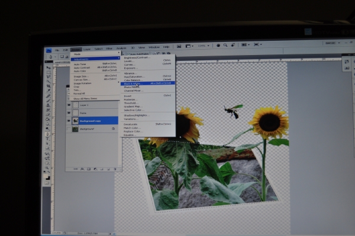Select Rotate View tool in application bar
355x236 pixels.
pos(233,45)
